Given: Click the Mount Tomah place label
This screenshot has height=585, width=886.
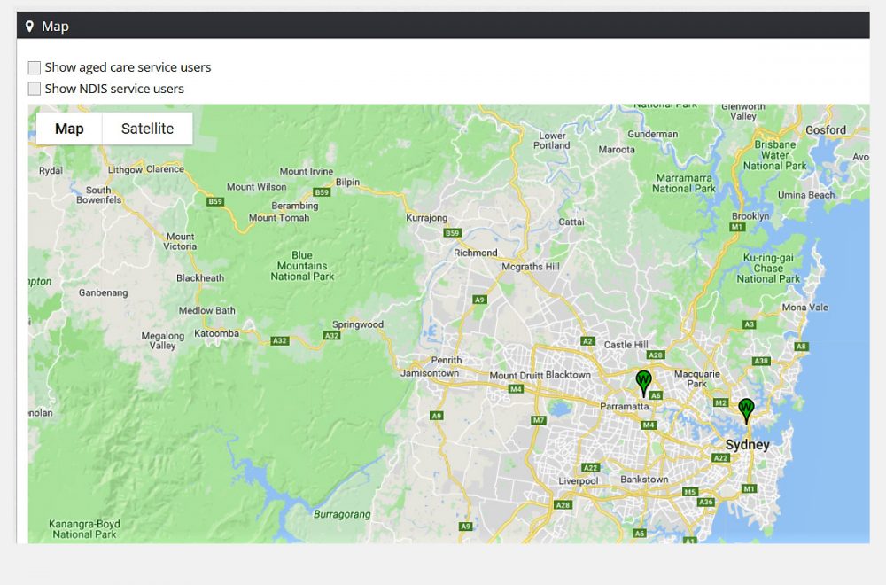Looking at the screenshot, I should click(x=279, y=218).
